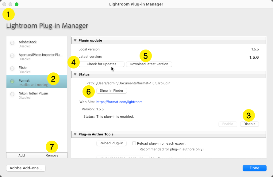Enable Reload plug-in on each export
Image resolution: width=273 pixels, height=177 pixels.
point(134,143)
